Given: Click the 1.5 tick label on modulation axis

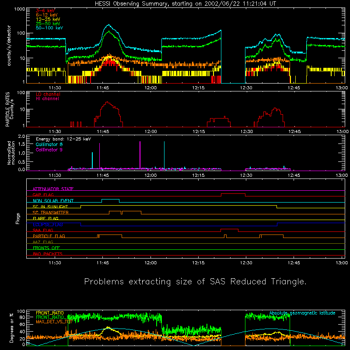Looking at the screenshot, I should pyautogui.click(x=21, y=144).
